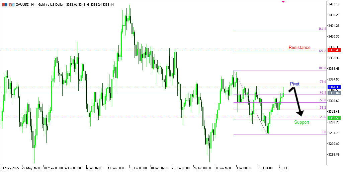Click the 23 May 2025 date on time axis
This screenshot has height=172, width=345.
click(9, 168)
